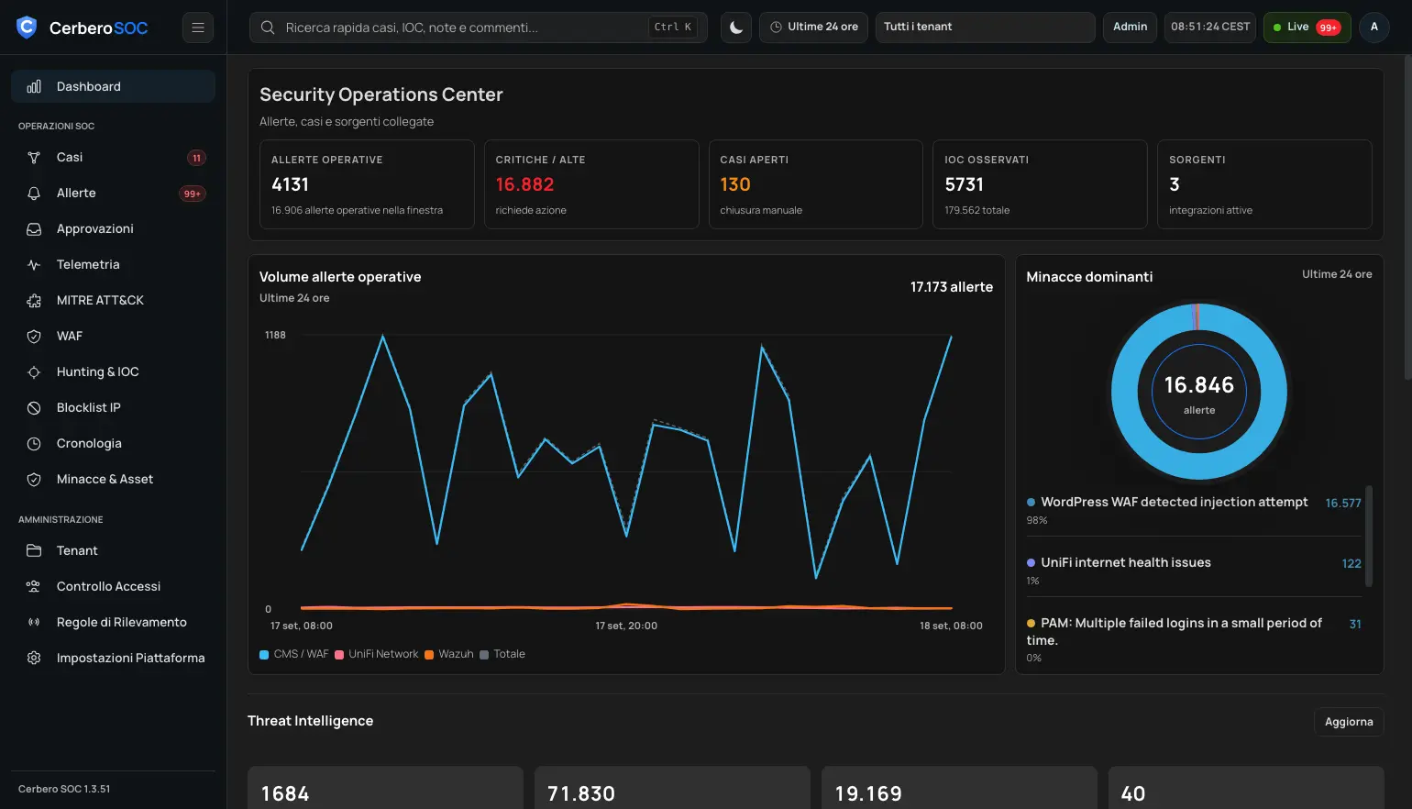The height and width of the screenshot is (809, 1412).
Task: Click the WAF shield icon
Action: pos(34,337)
